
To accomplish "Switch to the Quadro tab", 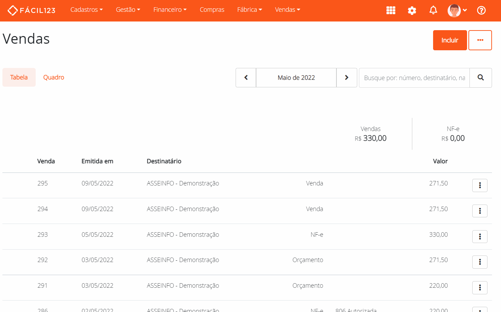I will [x=54, y=77].
